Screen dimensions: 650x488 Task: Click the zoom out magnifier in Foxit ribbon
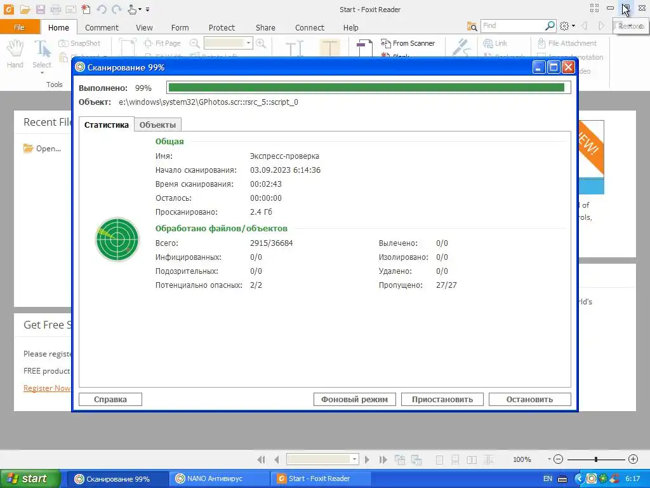click(x=194, y=43)
